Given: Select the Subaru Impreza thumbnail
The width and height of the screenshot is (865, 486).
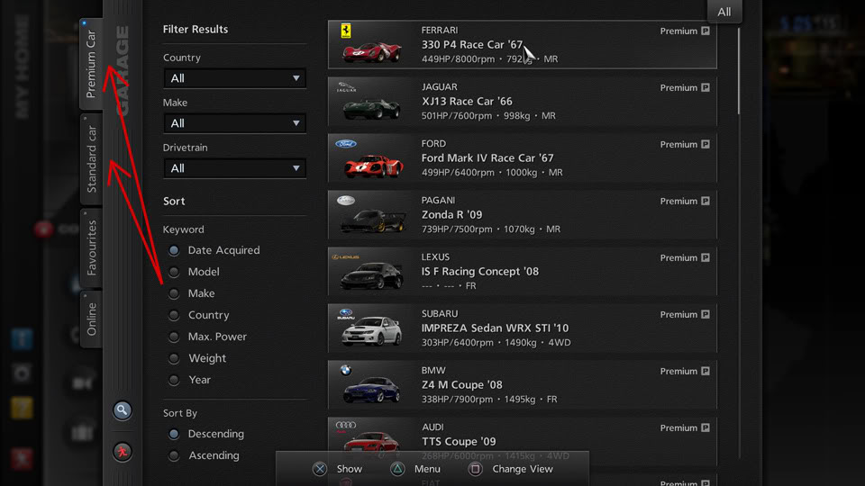Looking at the screenshot, I should [371, 331].
